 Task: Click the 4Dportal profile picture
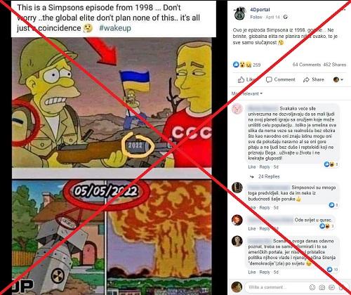coord(240,13)
